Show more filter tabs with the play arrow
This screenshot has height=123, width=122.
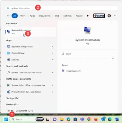(88, 16)
